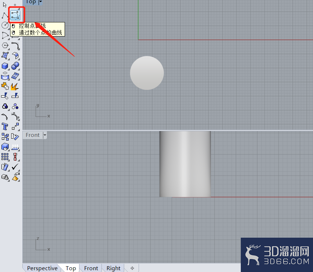
Task: Switch to the Front viewport tab
Action: point(91,268)
